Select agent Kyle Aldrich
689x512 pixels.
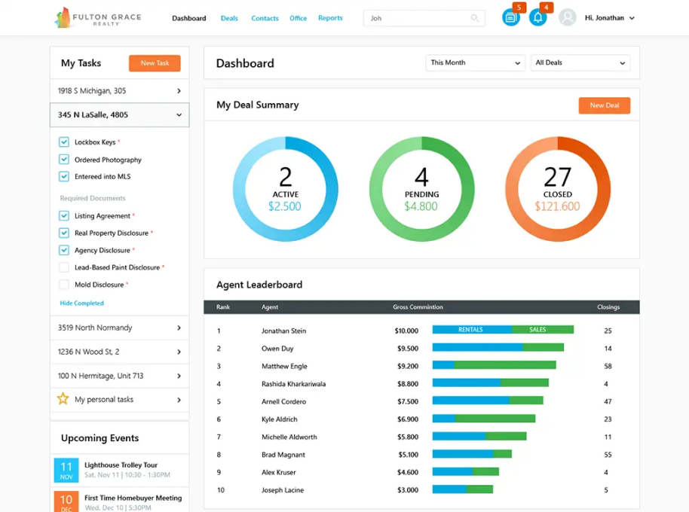coord(280,419)
